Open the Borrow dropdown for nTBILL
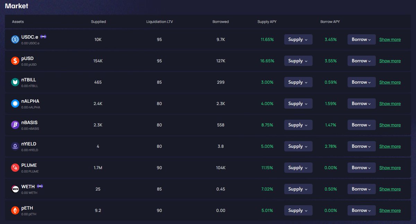Viewport: 416px width, 224px height. (362, 82)
